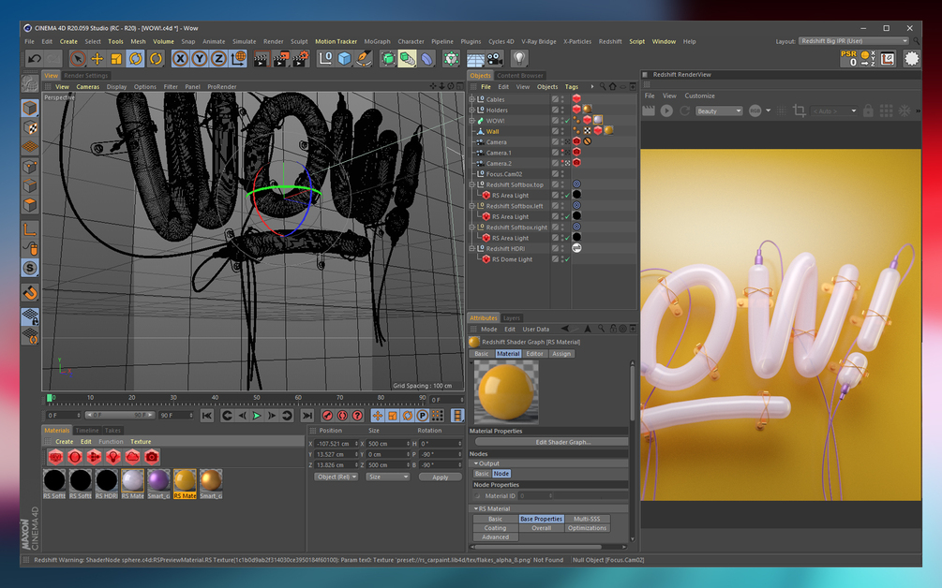Select the Live Selection tool
Image resolution: width=942 pixels, height=588 pixels.
[77, 59]
